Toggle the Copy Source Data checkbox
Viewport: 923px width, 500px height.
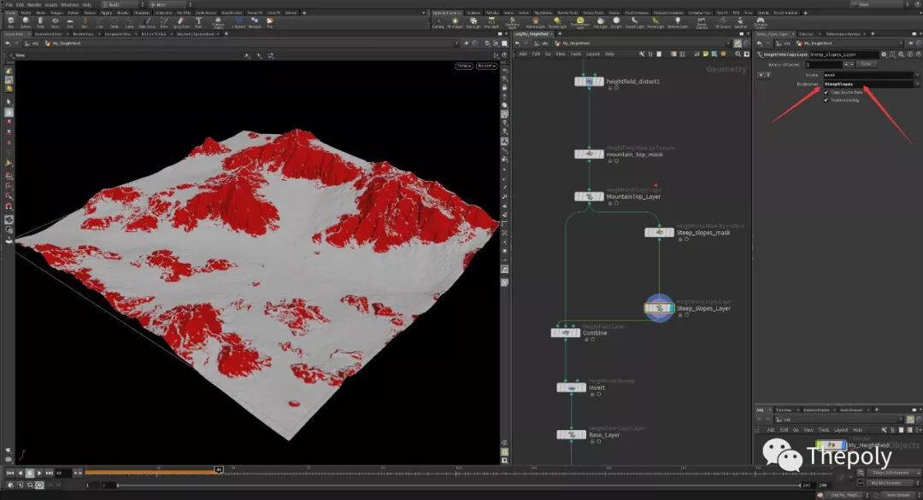click(826, 92)
